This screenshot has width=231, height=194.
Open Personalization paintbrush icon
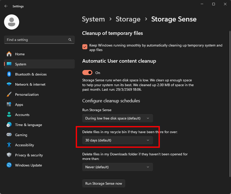pos(9,94)
